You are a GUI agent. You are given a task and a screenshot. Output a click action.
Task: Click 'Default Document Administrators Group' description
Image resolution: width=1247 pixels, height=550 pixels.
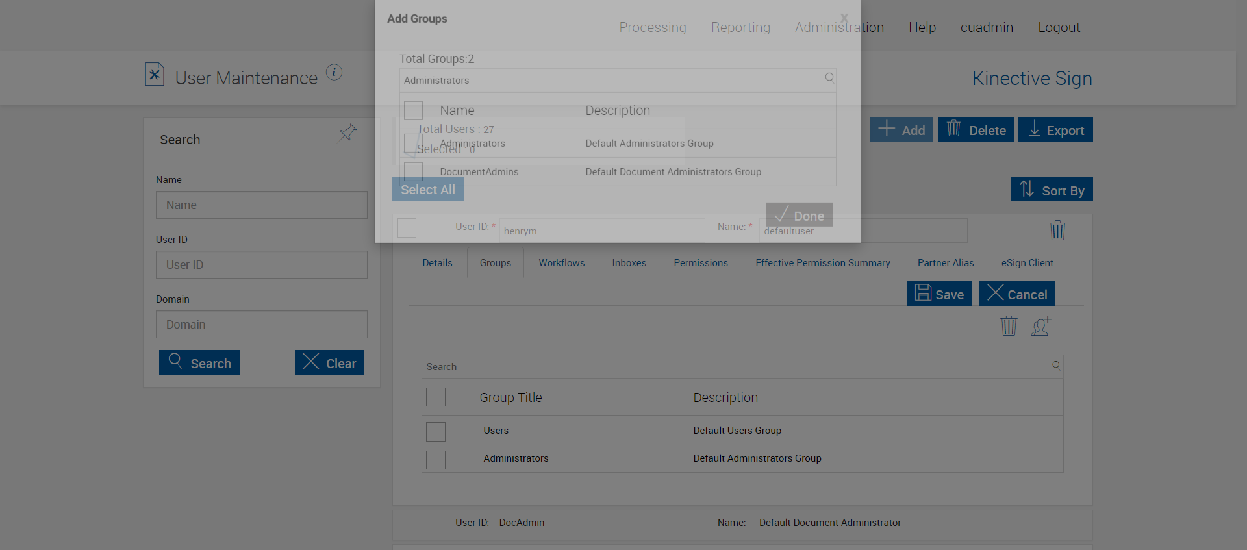(x=673, y=172)
